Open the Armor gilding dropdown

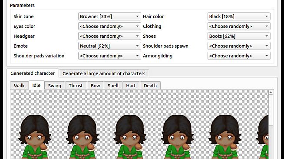click(239, 56)
